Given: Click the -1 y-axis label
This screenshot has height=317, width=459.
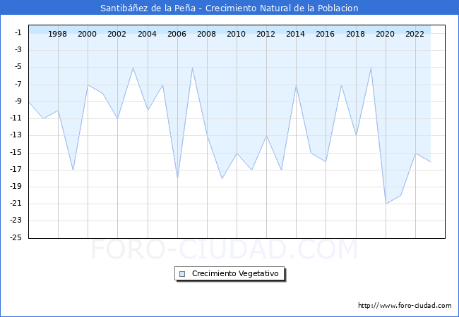Looking at the screenshot, I should [x=18, y=32].
